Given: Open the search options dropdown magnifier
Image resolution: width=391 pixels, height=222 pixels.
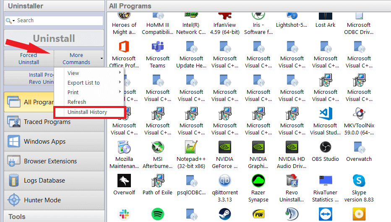Looking at the screenshot, I should 10,21.
